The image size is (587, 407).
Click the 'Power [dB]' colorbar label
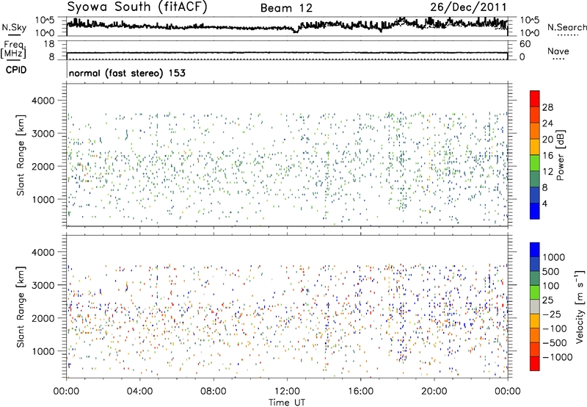[561, 155]
